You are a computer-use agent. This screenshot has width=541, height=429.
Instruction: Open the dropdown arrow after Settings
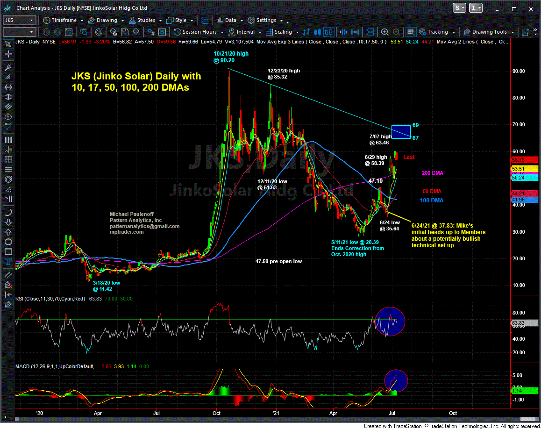[282, 21]
